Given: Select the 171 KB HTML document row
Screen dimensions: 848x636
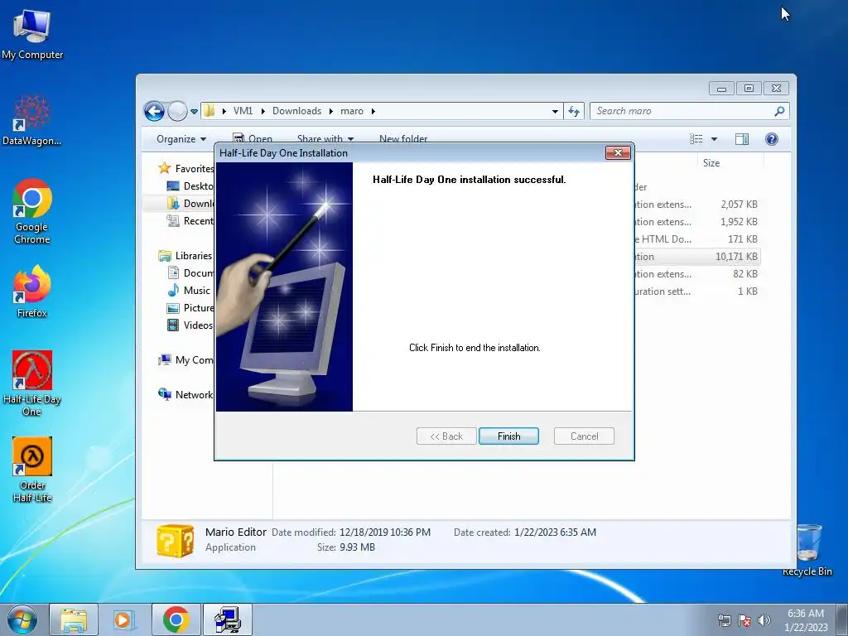Looking at the screenshot, I should coord(697,239).
